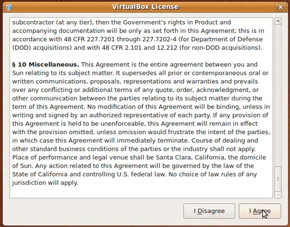Click the scrollbar up arrow

pyautogui.click(x=278, y=21)
